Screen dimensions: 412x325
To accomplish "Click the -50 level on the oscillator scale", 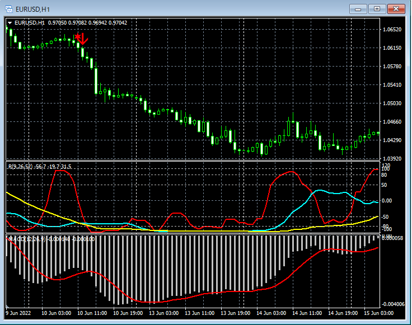I will [385, 217].
